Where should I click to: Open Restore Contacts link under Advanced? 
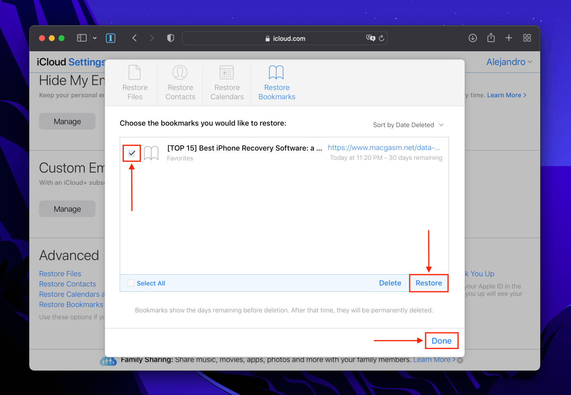point(68,284)
